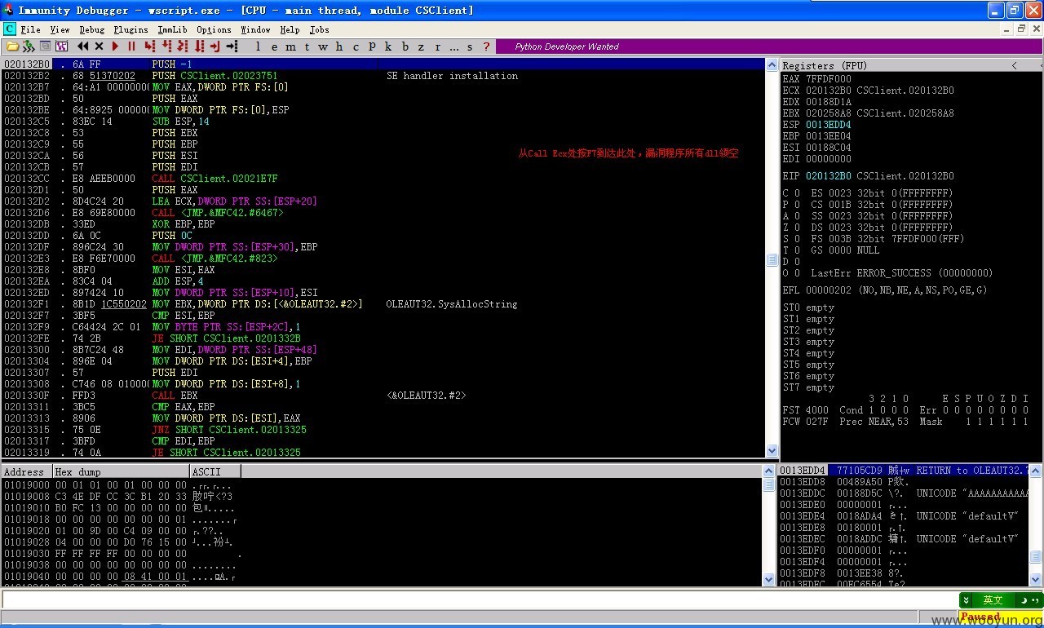Switch to CPU window with the 'c' button
The image size is (1044, 628).
click(x=356, y=46)
